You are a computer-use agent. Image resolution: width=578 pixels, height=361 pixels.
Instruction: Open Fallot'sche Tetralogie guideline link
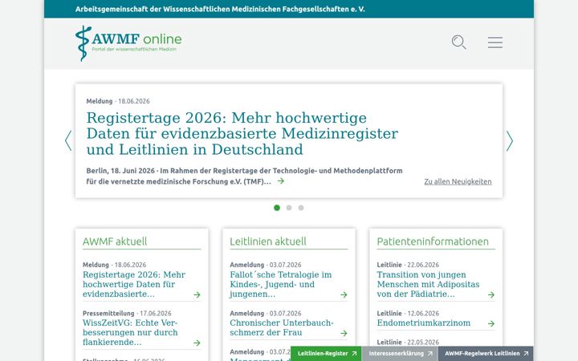[x=281, y=284]
